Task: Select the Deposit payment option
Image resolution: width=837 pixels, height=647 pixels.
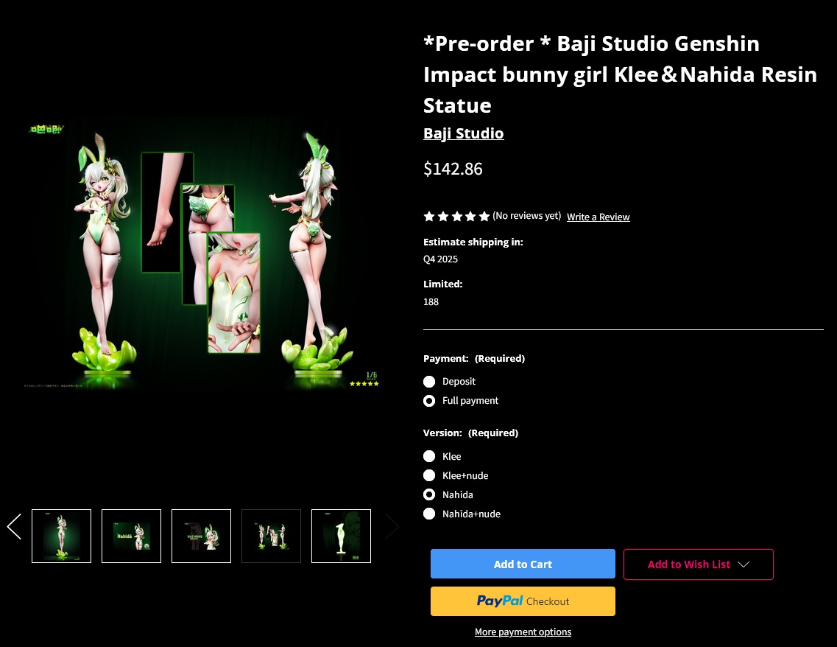Action: pyautogui.click(x=429, y=382)
